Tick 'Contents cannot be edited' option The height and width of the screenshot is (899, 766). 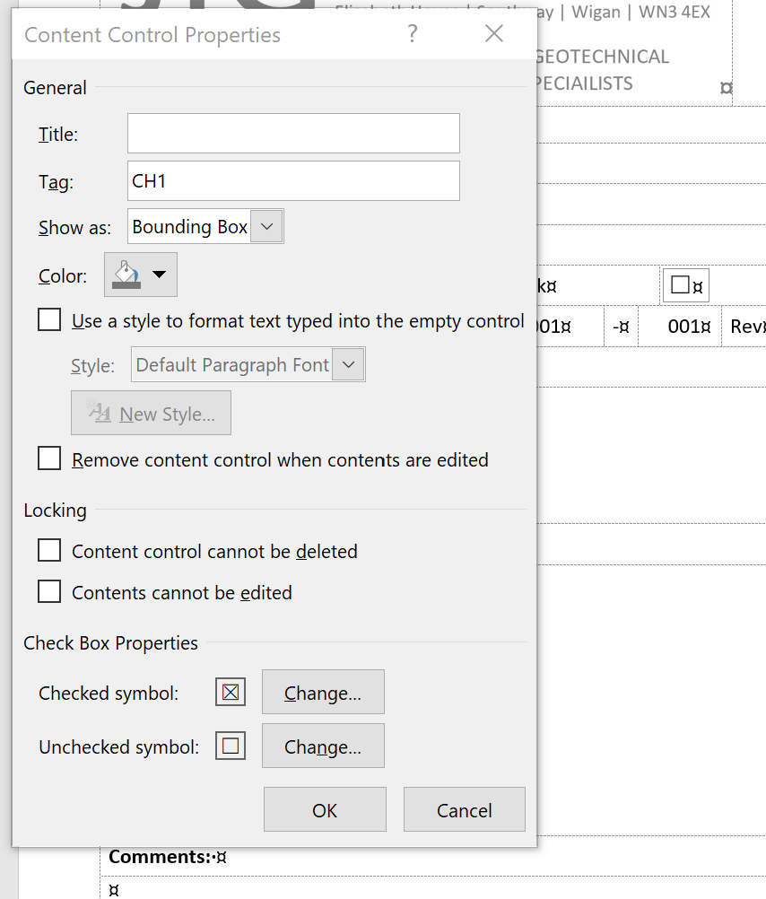[x=49, y=592]
